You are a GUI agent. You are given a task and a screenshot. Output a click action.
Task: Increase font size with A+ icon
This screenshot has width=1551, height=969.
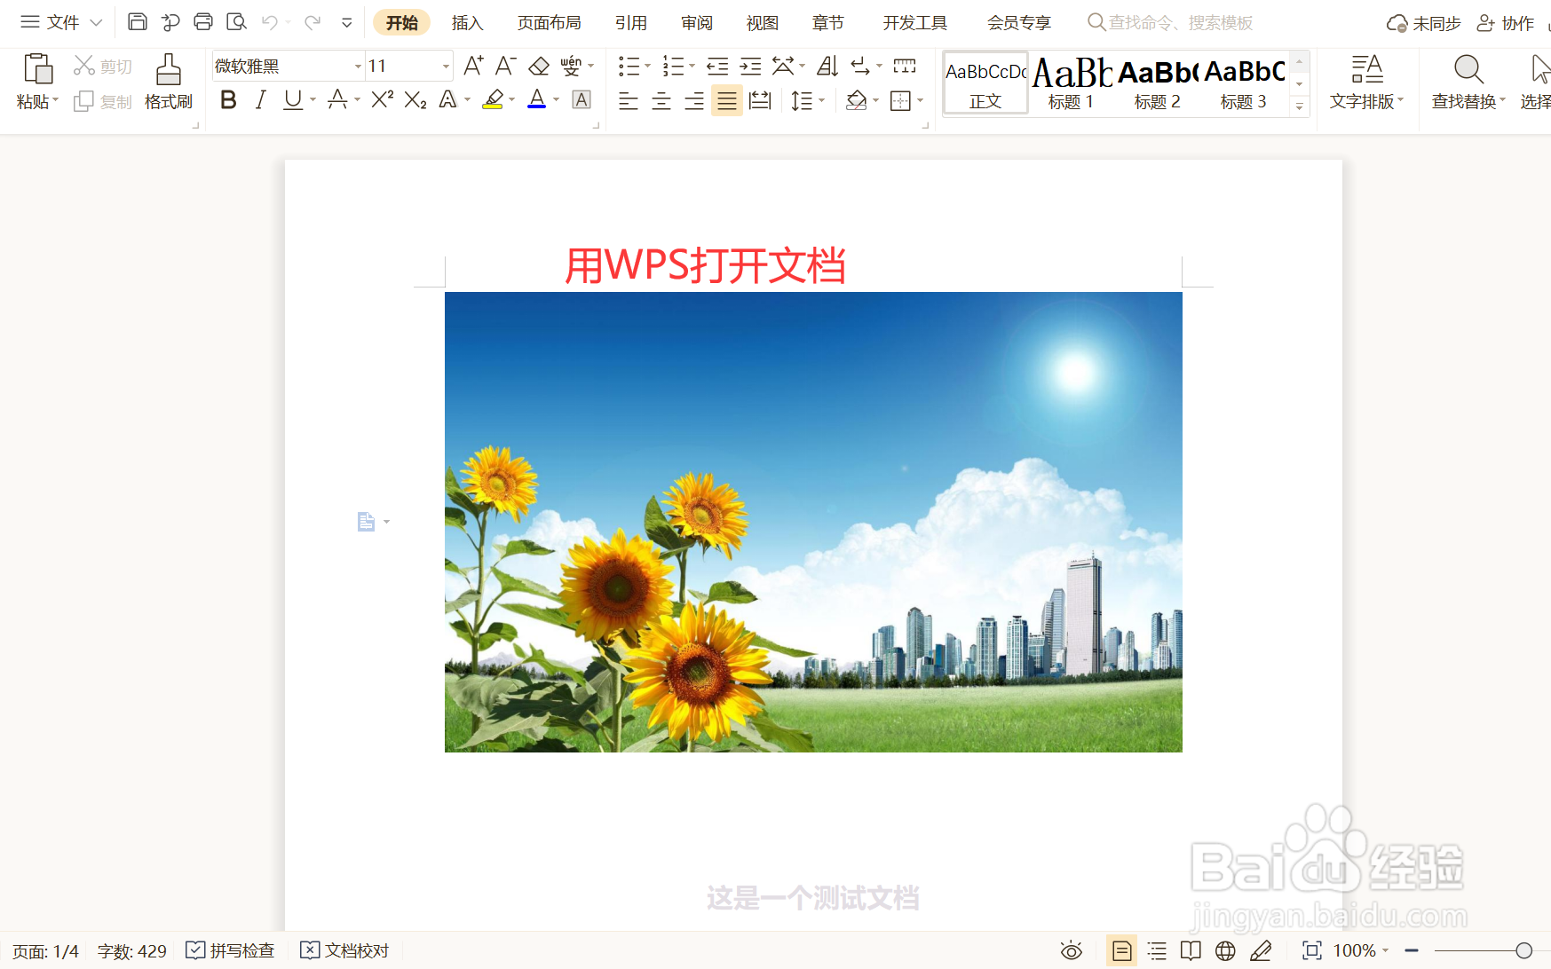pyautogui.click(x=473, y=66)
